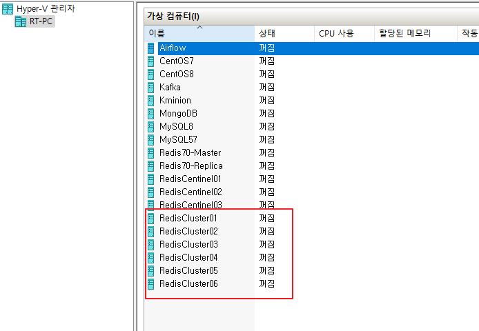Click the Hyper-V 관리자 tree icon
The height and width of the screenshot is (331, 479).
(8, 9)
